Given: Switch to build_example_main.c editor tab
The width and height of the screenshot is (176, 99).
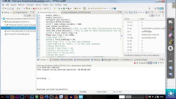Looking at the screenshot, I should tap(48, 12).
